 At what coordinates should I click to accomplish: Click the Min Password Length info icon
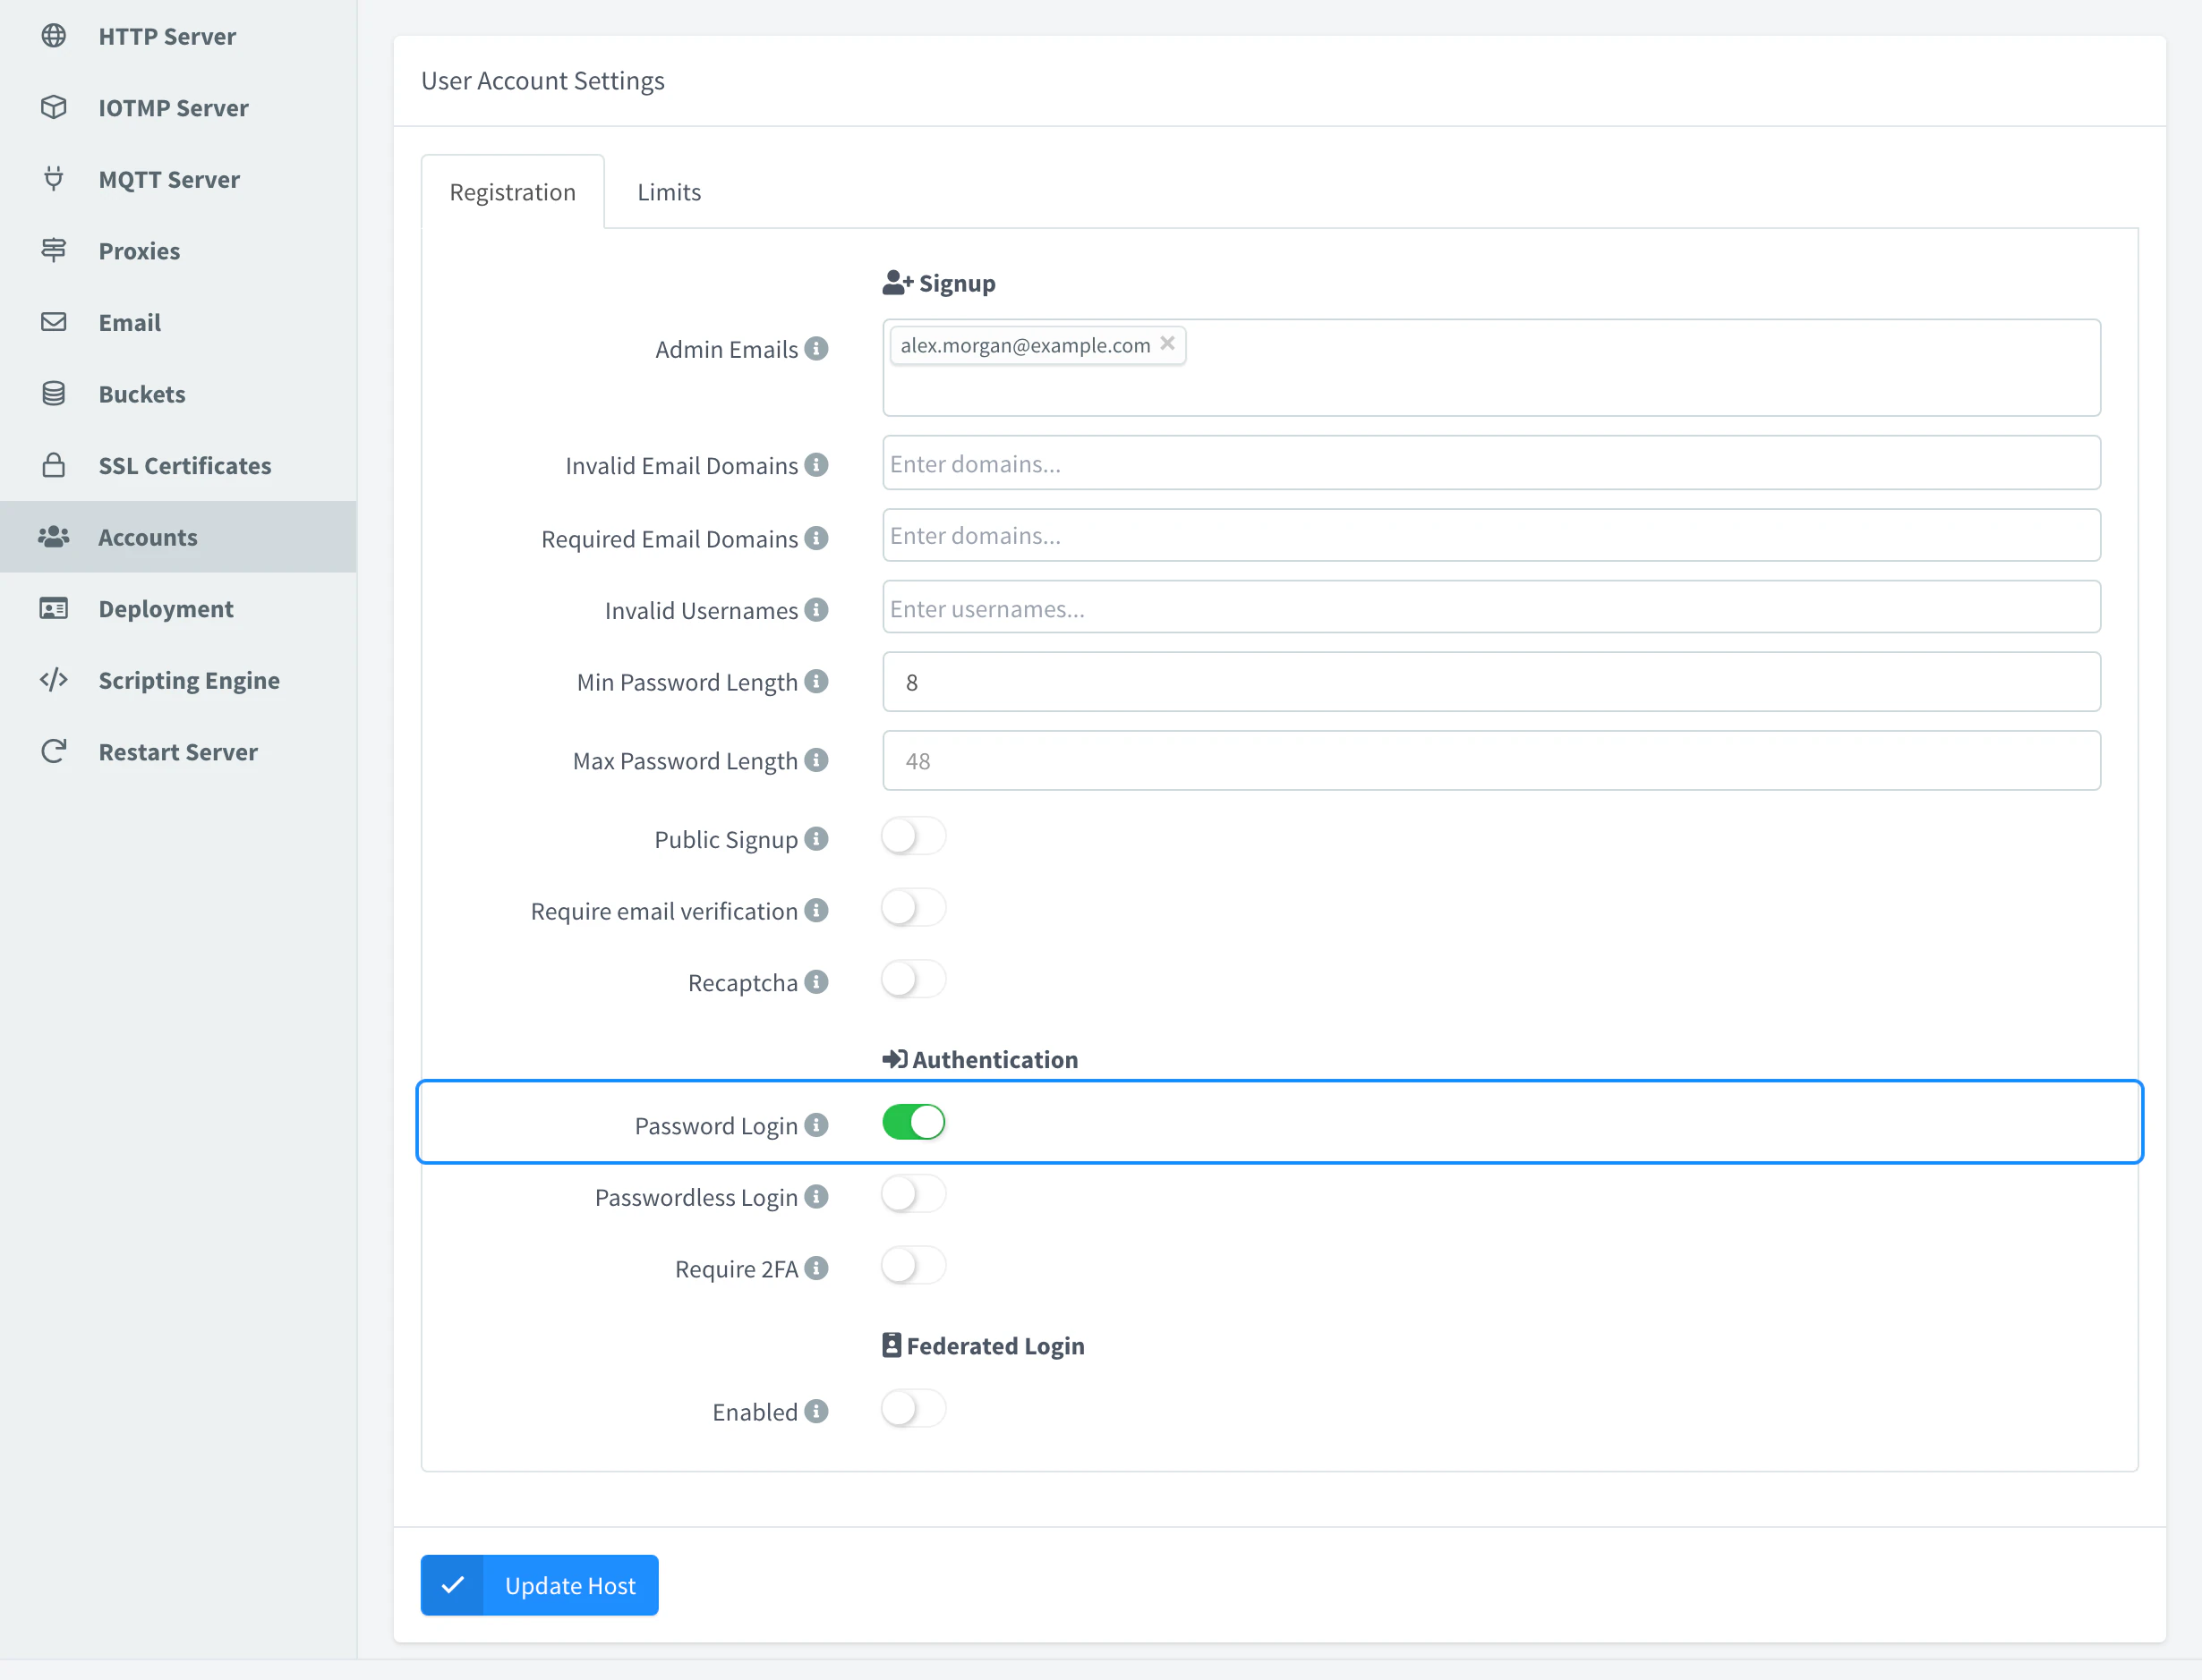[x=816, y=681]
